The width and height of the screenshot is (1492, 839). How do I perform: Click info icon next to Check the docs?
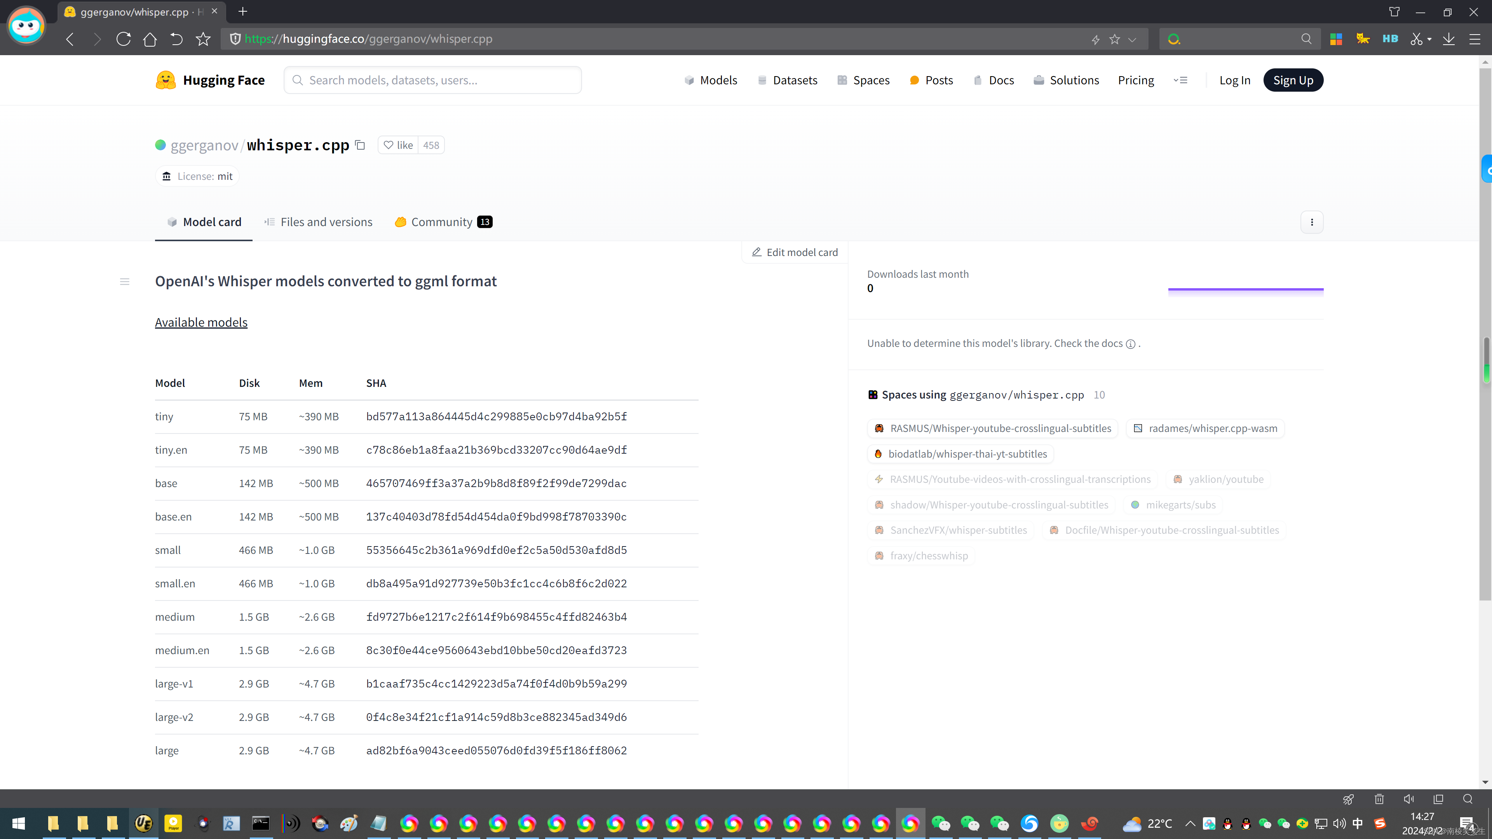pyautogui.click(x=1130, y=344)
